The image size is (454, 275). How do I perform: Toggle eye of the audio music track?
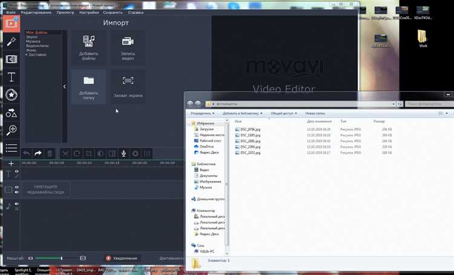coord(17,204)
